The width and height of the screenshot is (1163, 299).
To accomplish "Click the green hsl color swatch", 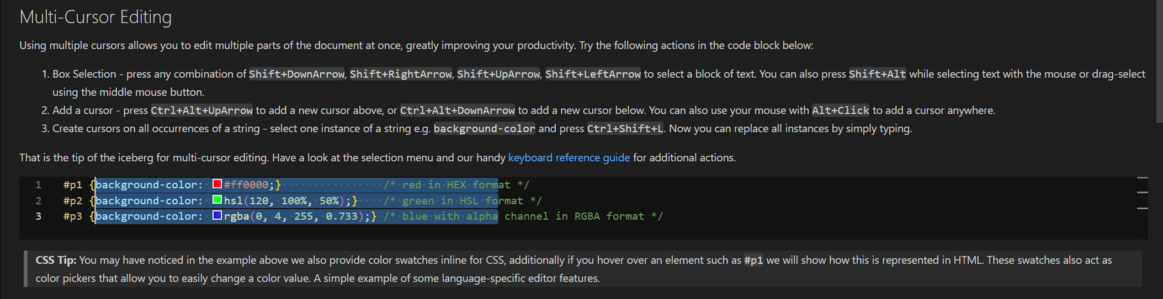I will coord(217,200).
